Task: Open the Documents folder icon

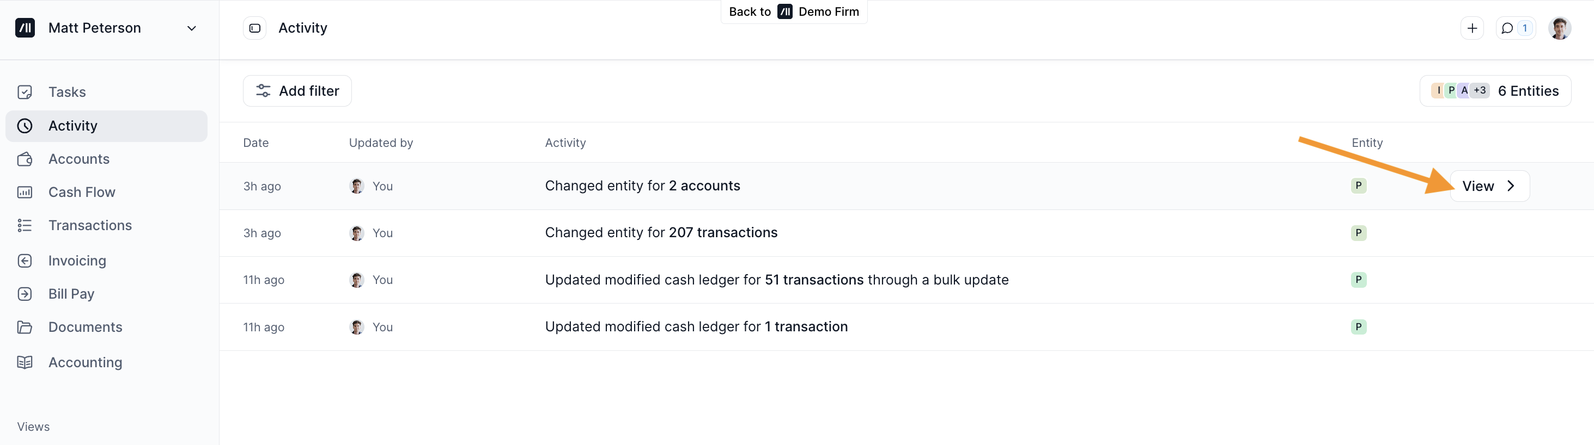Action: [25, 327]
